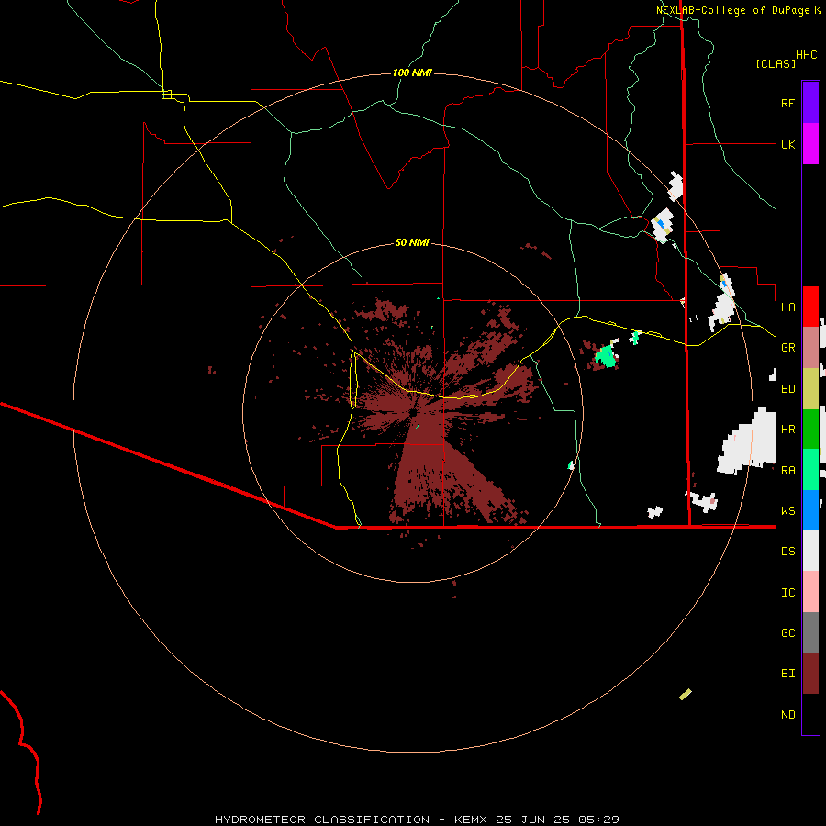Click the ND legend label
The height and width of the screenshot is (826, 826).
(x=787, y=715)
